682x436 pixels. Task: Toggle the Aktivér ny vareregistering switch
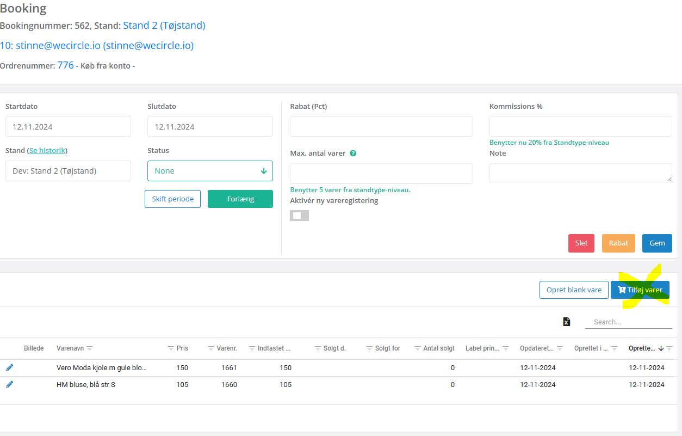[299, 216]
